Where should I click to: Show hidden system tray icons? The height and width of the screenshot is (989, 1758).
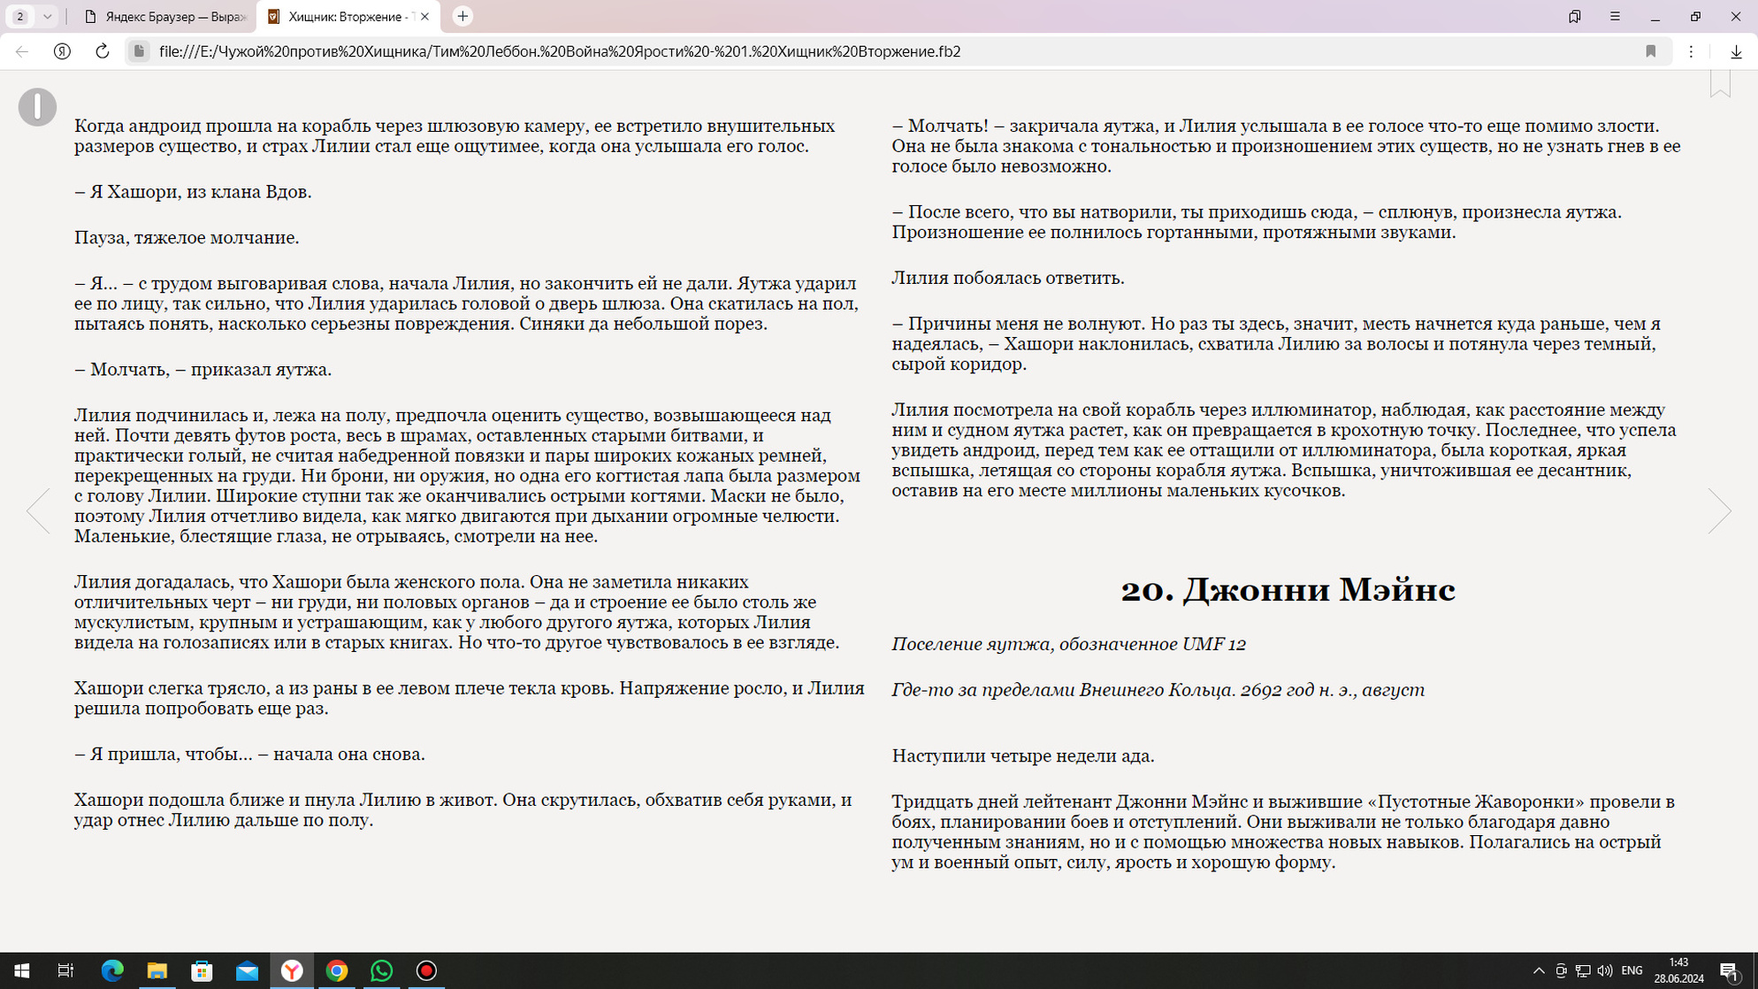1539,970
